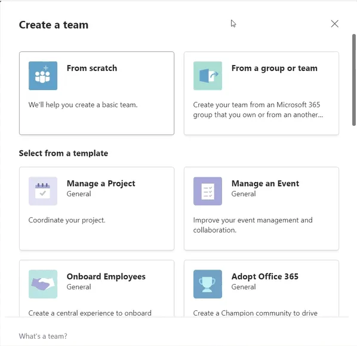Image resolution: width=357 pixels, height=346 pixels.
Task: Select the Manage a Project calendar icon
Action: [x=43, y=191]
